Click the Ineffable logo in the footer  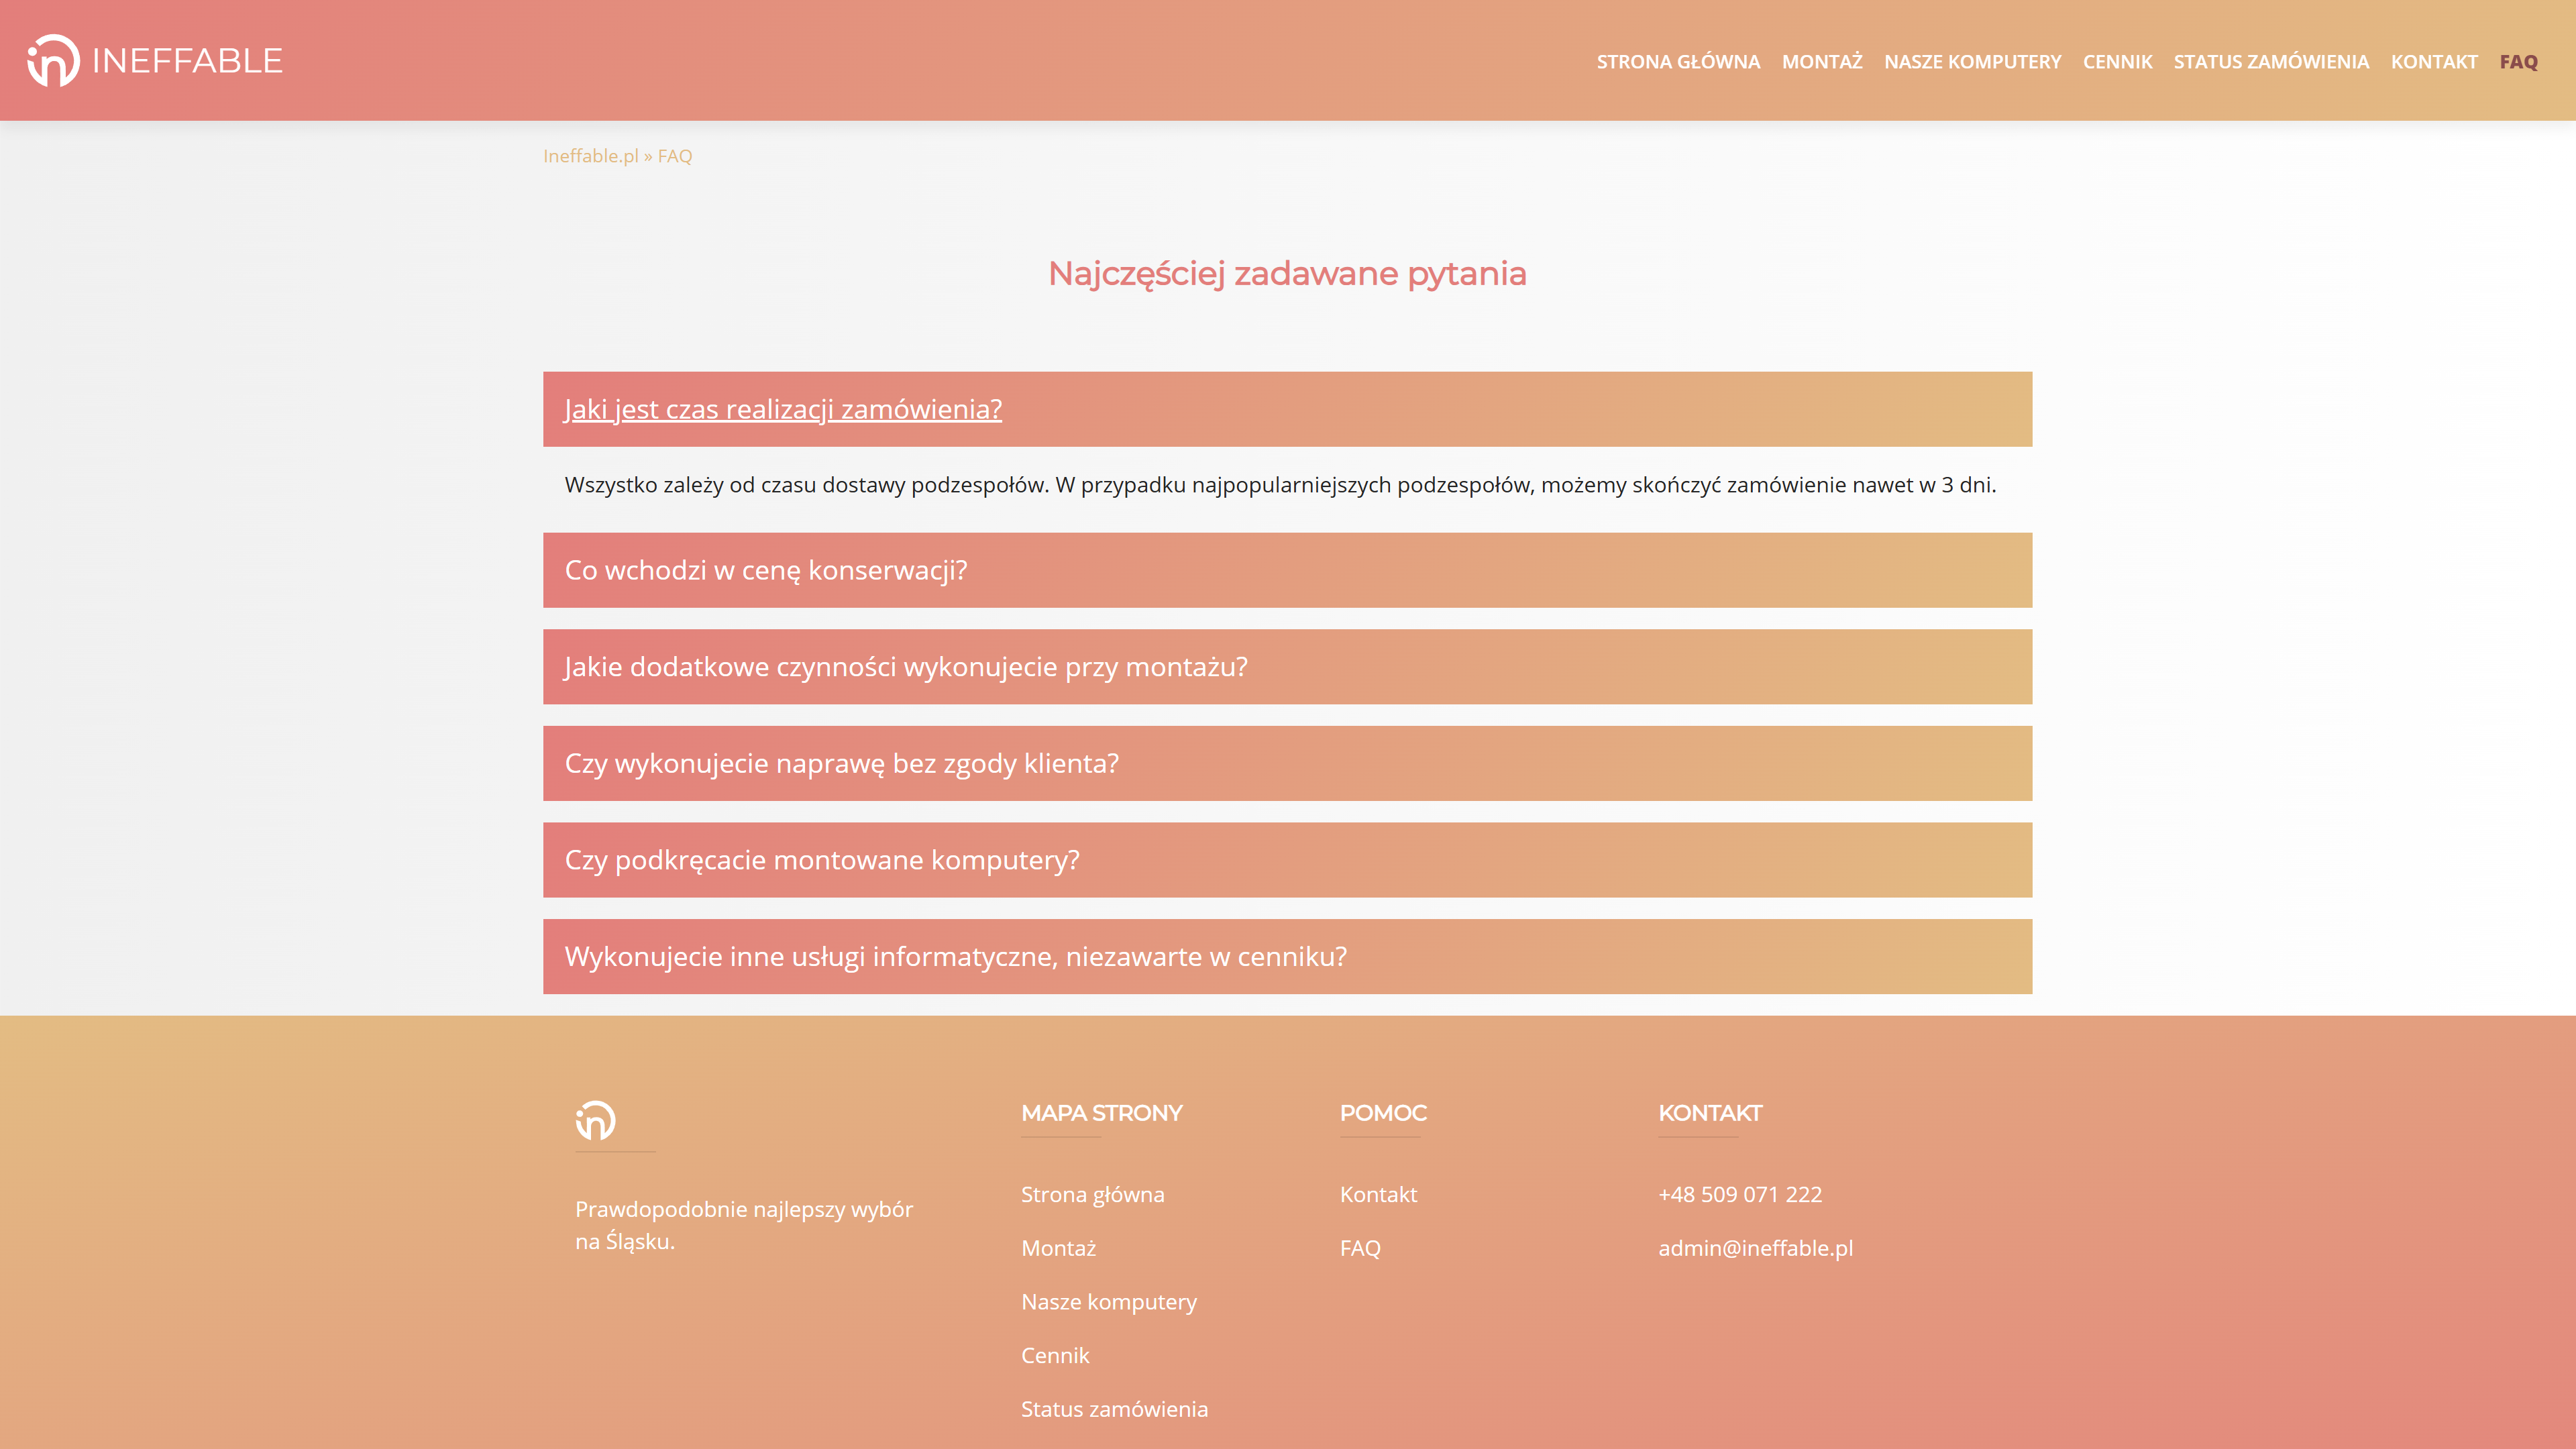coord(594,1122)
